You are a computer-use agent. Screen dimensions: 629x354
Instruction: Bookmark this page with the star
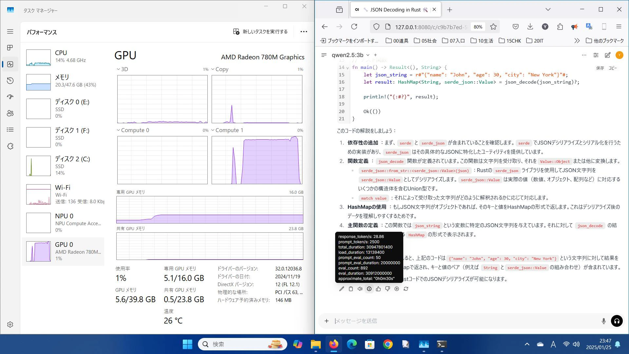coord(493,27)
